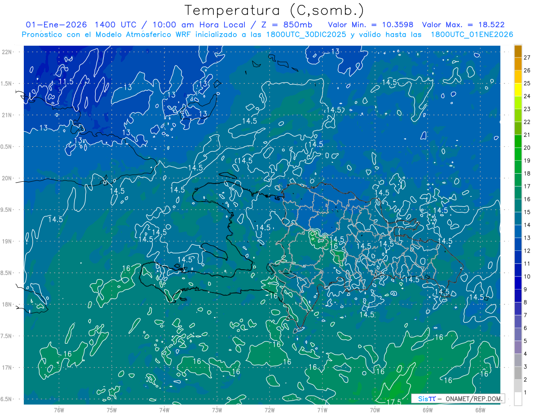Click legend number 24 on color bar
The height and width of the screenshot is (416, 539).
pos(527,96)
